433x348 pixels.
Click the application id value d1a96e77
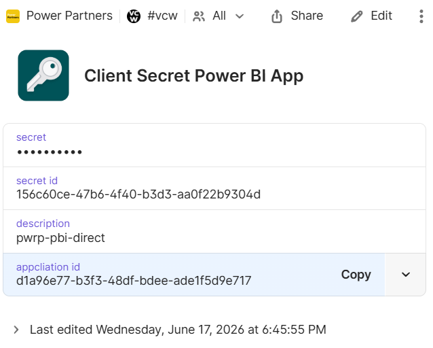coord(134,281)
